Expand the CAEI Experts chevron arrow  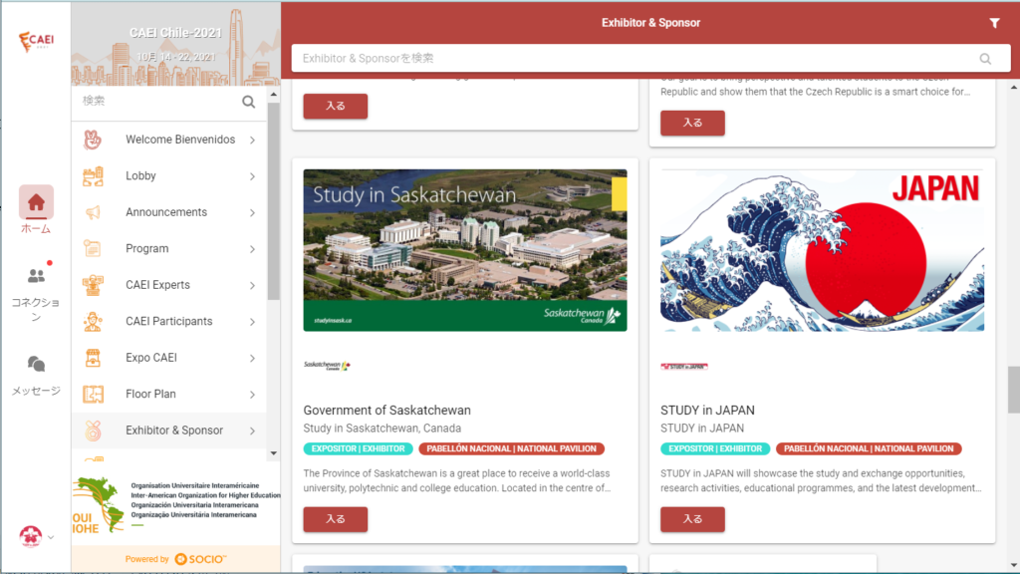coord(252,286)
